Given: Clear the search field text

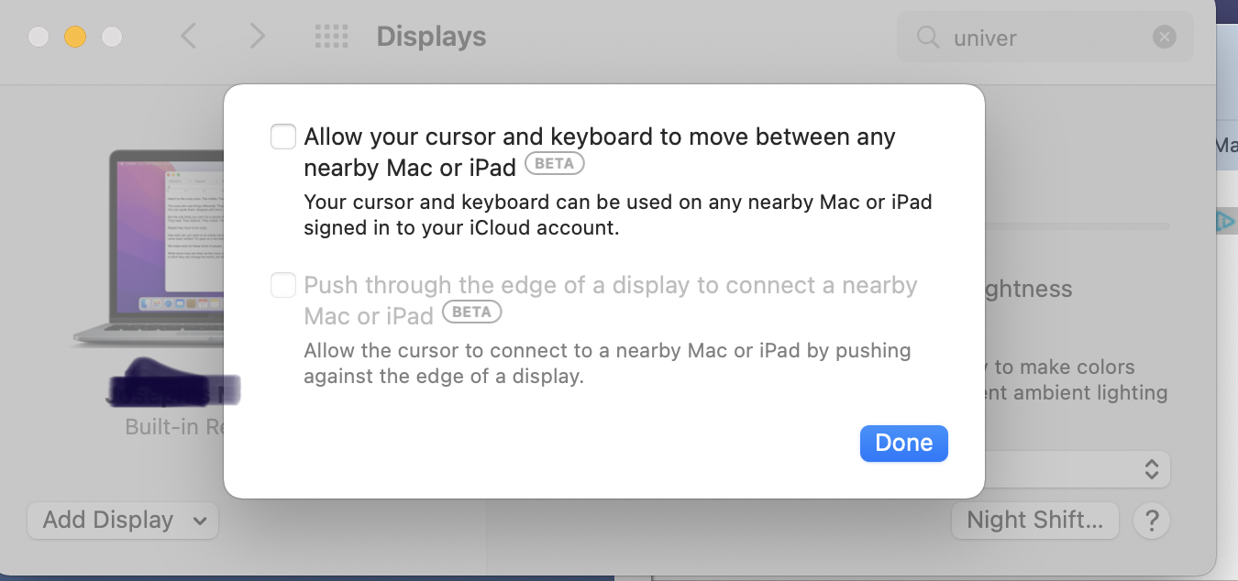Looking at the screenshot, I should (x=1164, y=38).
